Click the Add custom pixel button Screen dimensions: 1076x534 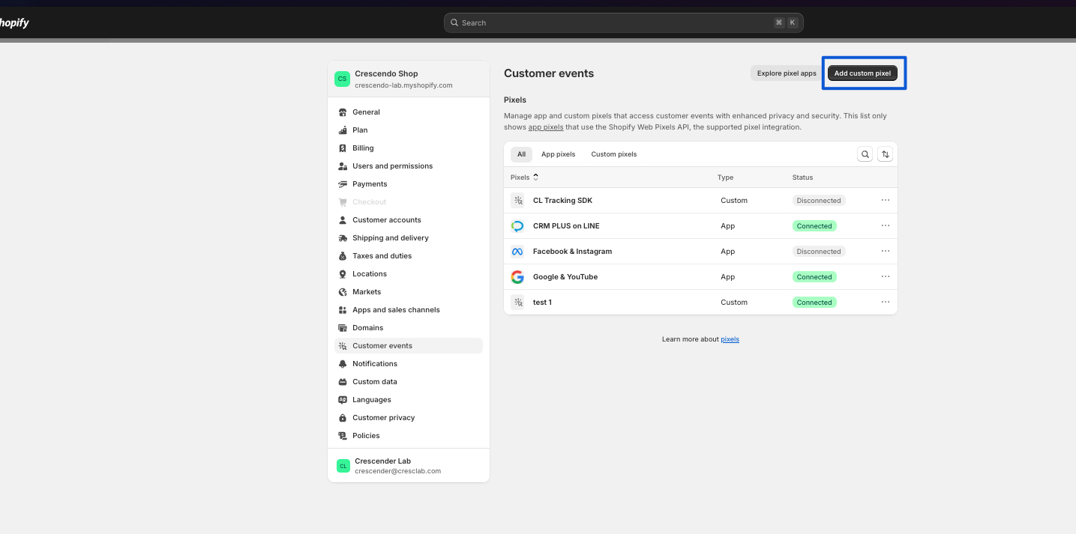pyautogui.click(x=862, y=73)
